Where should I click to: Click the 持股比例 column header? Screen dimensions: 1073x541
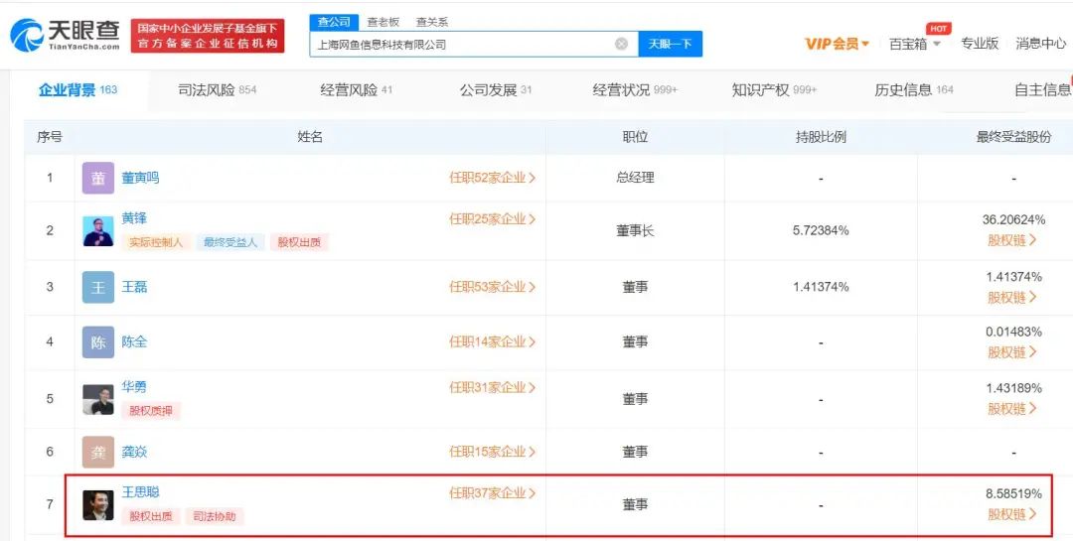821,137
